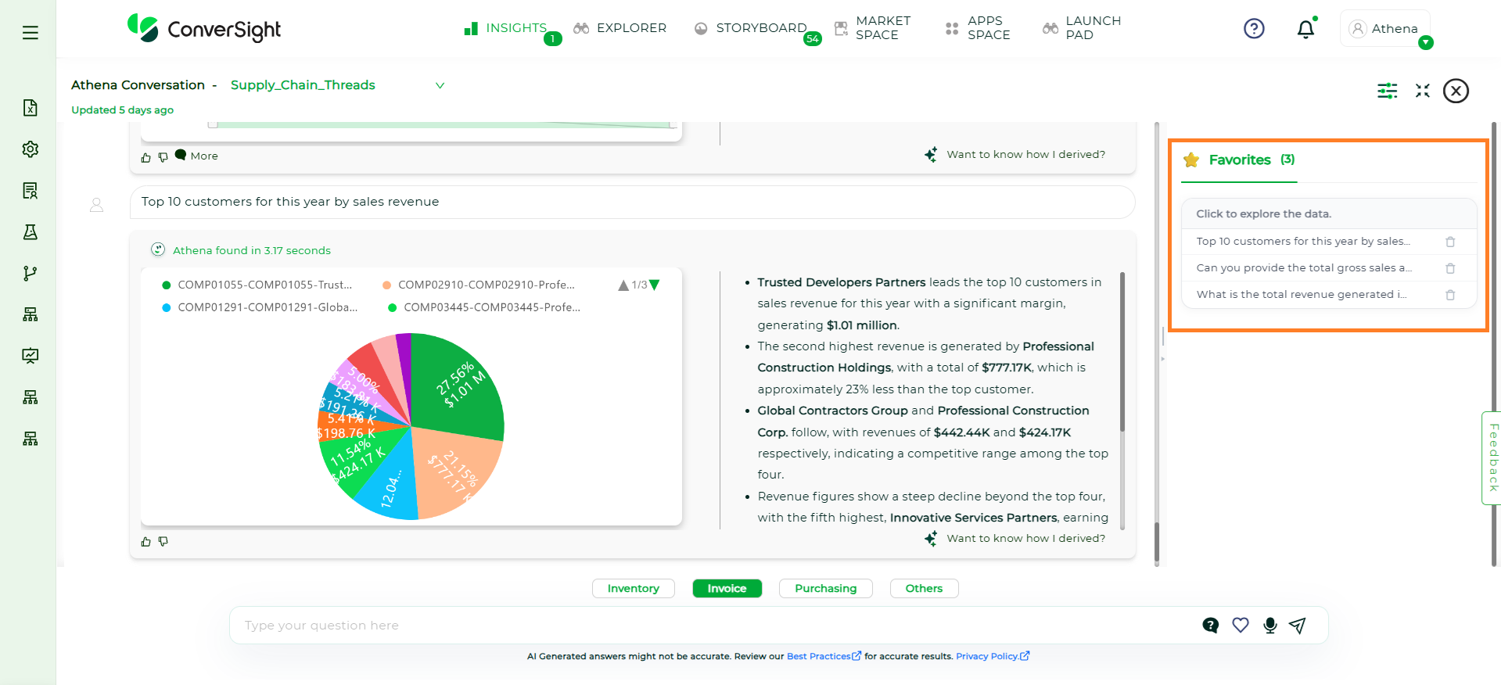Select the Inventory category
The image size is (1501, 685).
tap(634, 589)
